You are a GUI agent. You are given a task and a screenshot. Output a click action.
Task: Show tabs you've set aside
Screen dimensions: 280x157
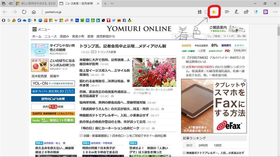coord(4,3)
